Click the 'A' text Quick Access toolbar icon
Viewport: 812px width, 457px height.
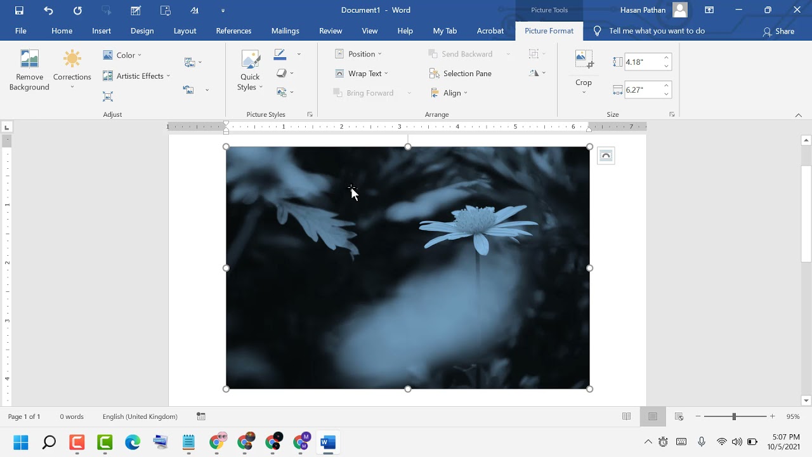[195, 10]
